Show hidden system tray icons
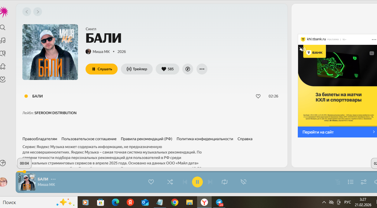Viewport: 377px width, 208px height. [x=324, y=202]
